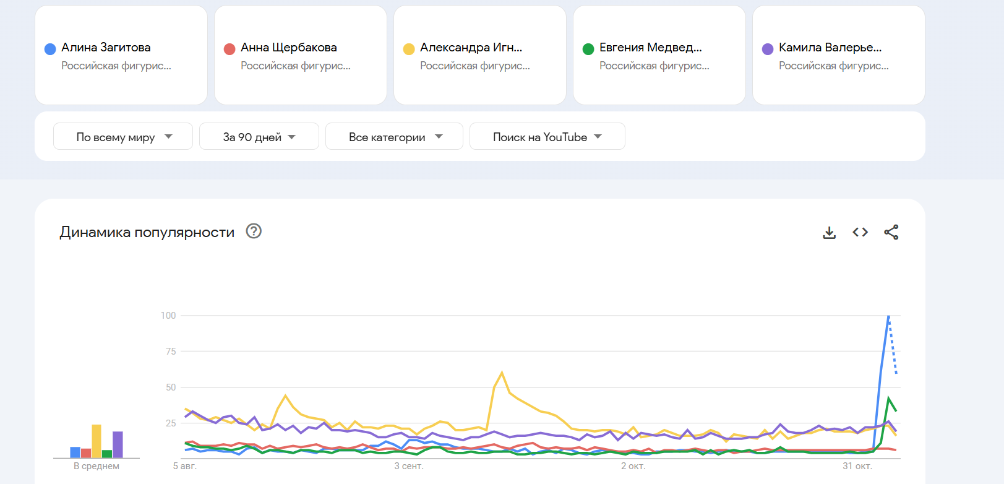Open the Все категории dropdown
1004x484 pixels.
click(394, 137)
